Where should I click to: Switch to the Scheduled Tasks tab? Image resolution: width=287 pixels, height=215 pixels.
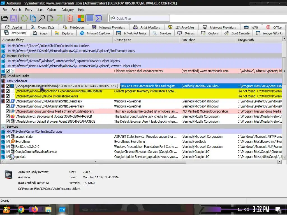[132, 33]
